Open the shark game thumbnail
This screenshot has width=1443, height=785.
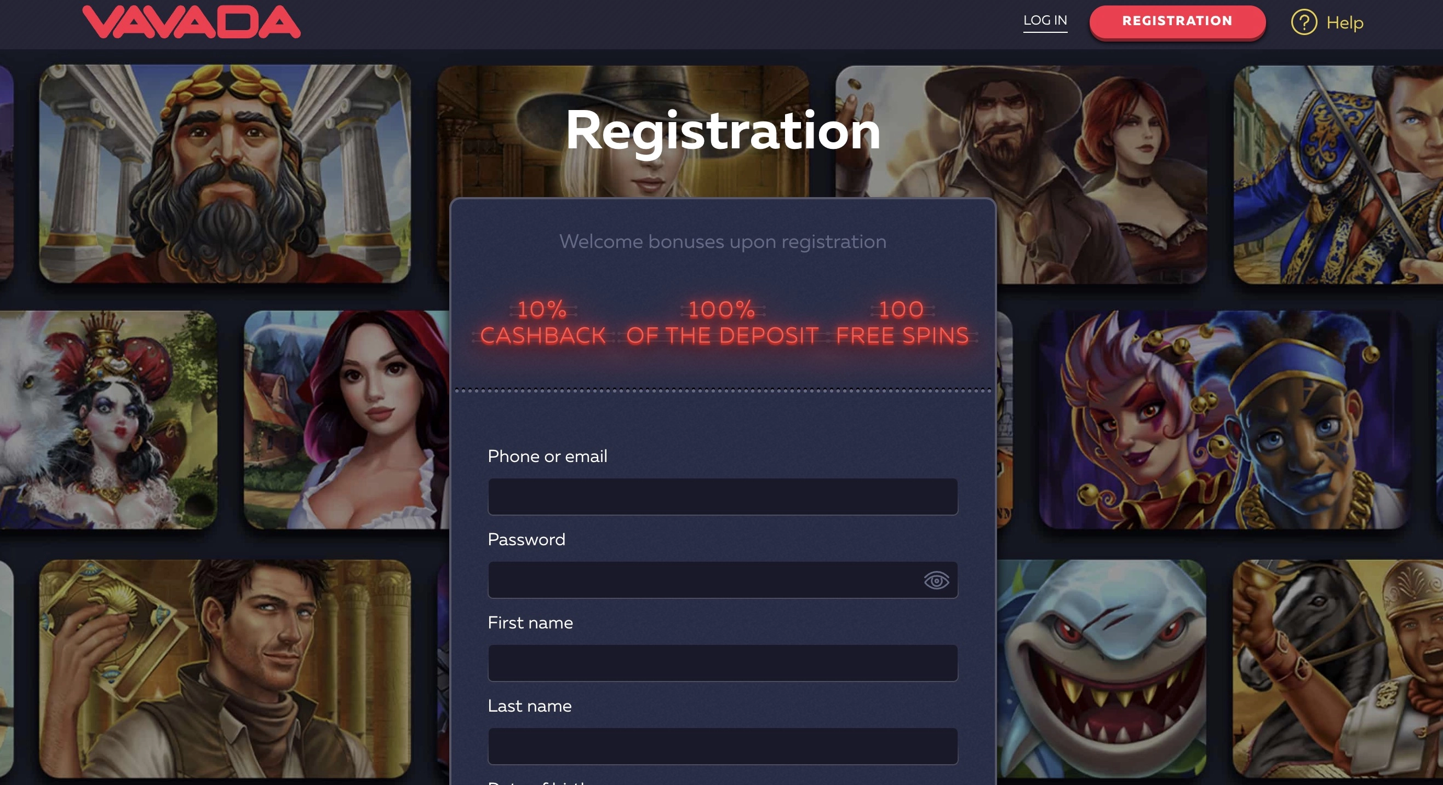point(1101,669)
